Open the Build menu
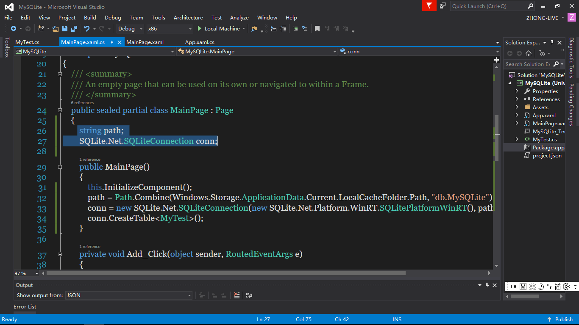The image size is (579, 325). 90,18
